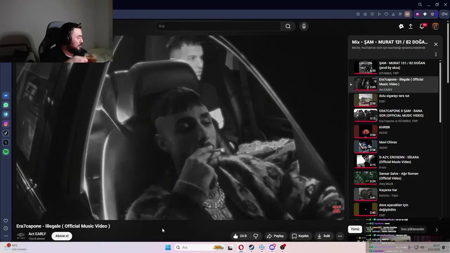Image resolution: width=450 pixels, height=253 pixels.
Task: Open WhatsApp in the Opera sidebar
Action: pyautogui.click(x=6, y=105)
